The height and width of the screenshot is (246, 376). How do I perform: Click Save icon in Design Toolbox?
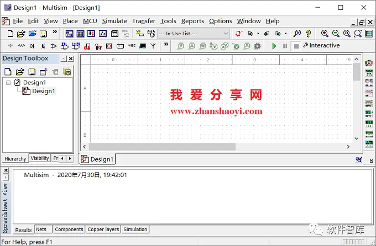point(32,72)
